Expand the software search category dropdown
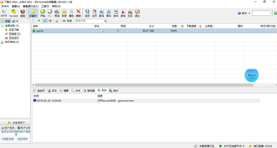This screenshot has height=148, width=277. point(244,13)
